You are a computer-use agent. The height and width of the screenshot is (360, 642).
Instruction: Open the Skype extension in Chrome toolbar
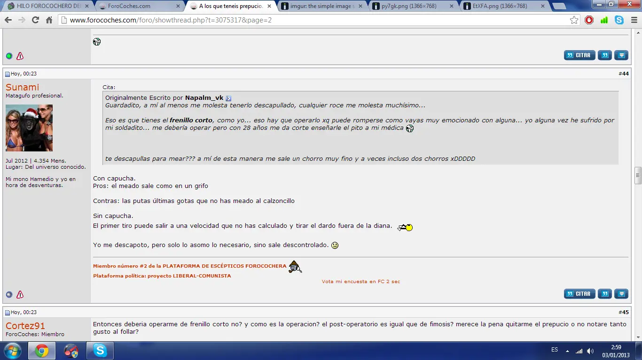(619, 20)
